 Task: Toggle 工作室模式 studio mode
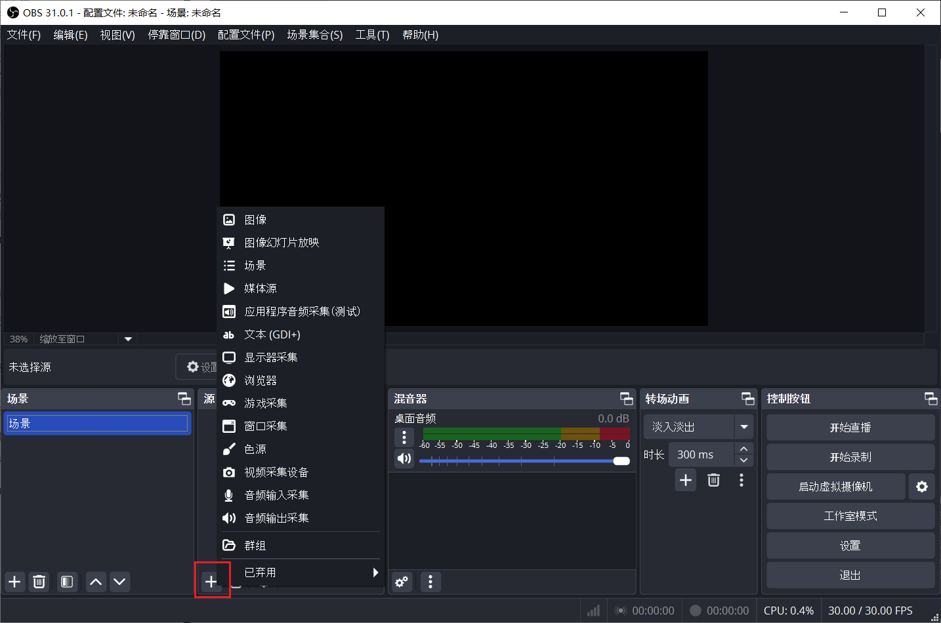click(850, 516)
